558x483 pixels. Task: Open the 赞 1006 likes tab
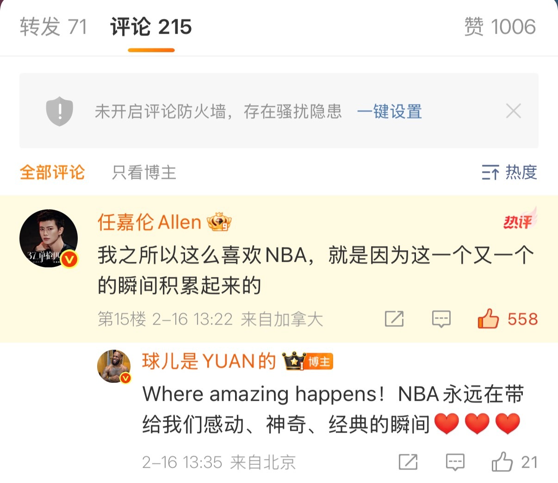500,27
